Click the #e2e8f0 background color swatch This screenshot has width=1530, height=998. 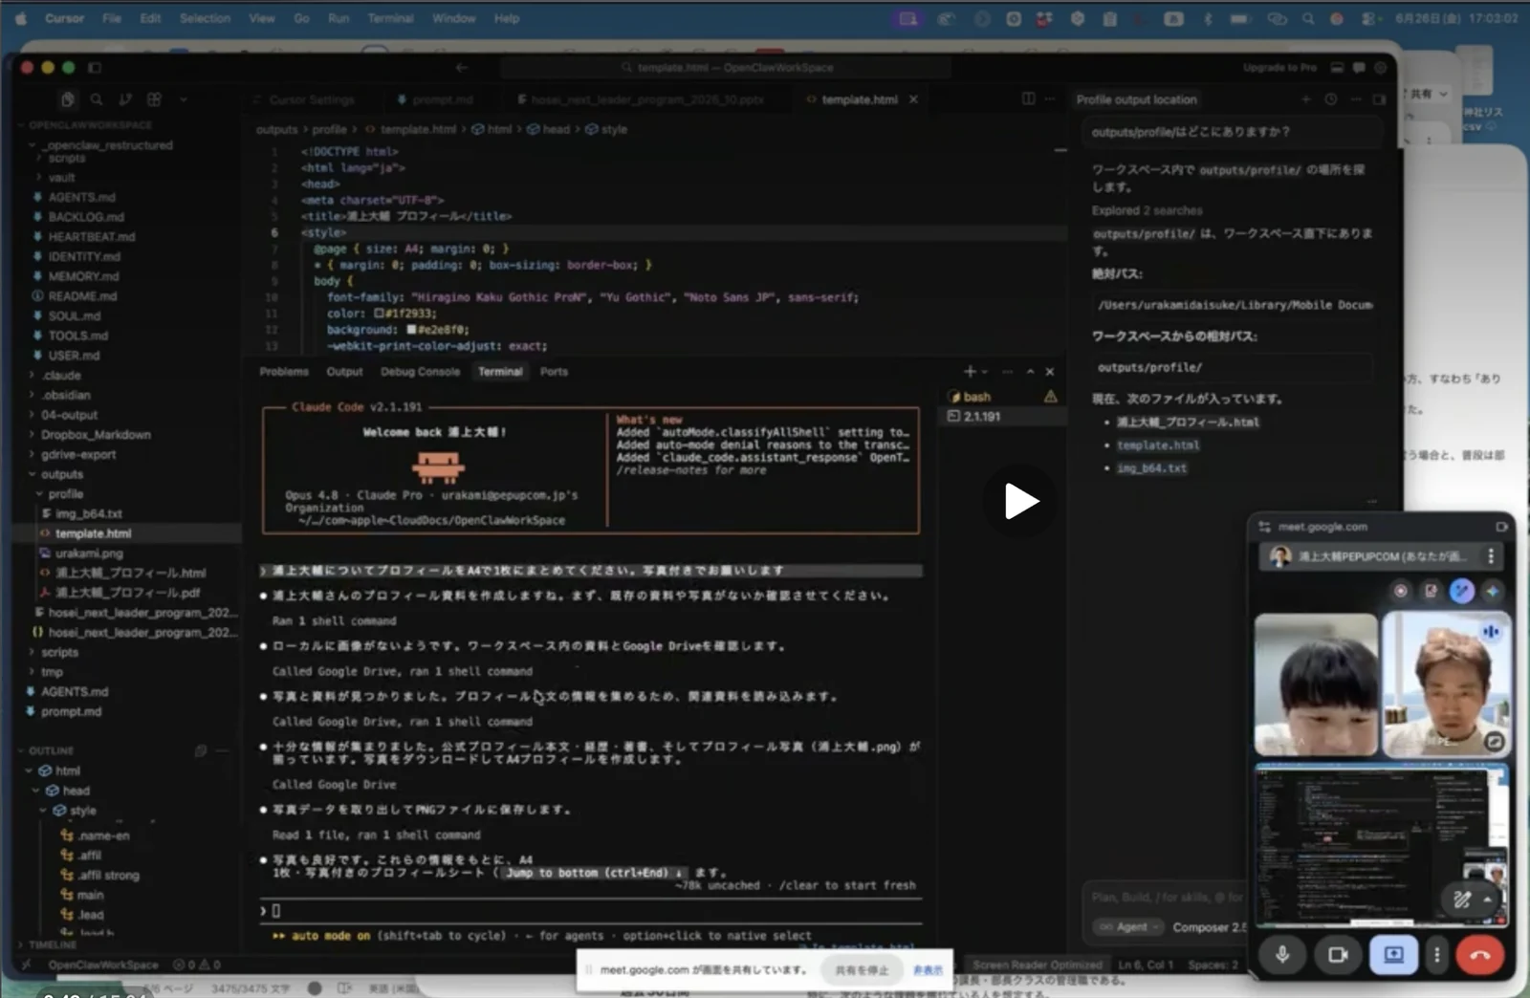coord(411,330)
